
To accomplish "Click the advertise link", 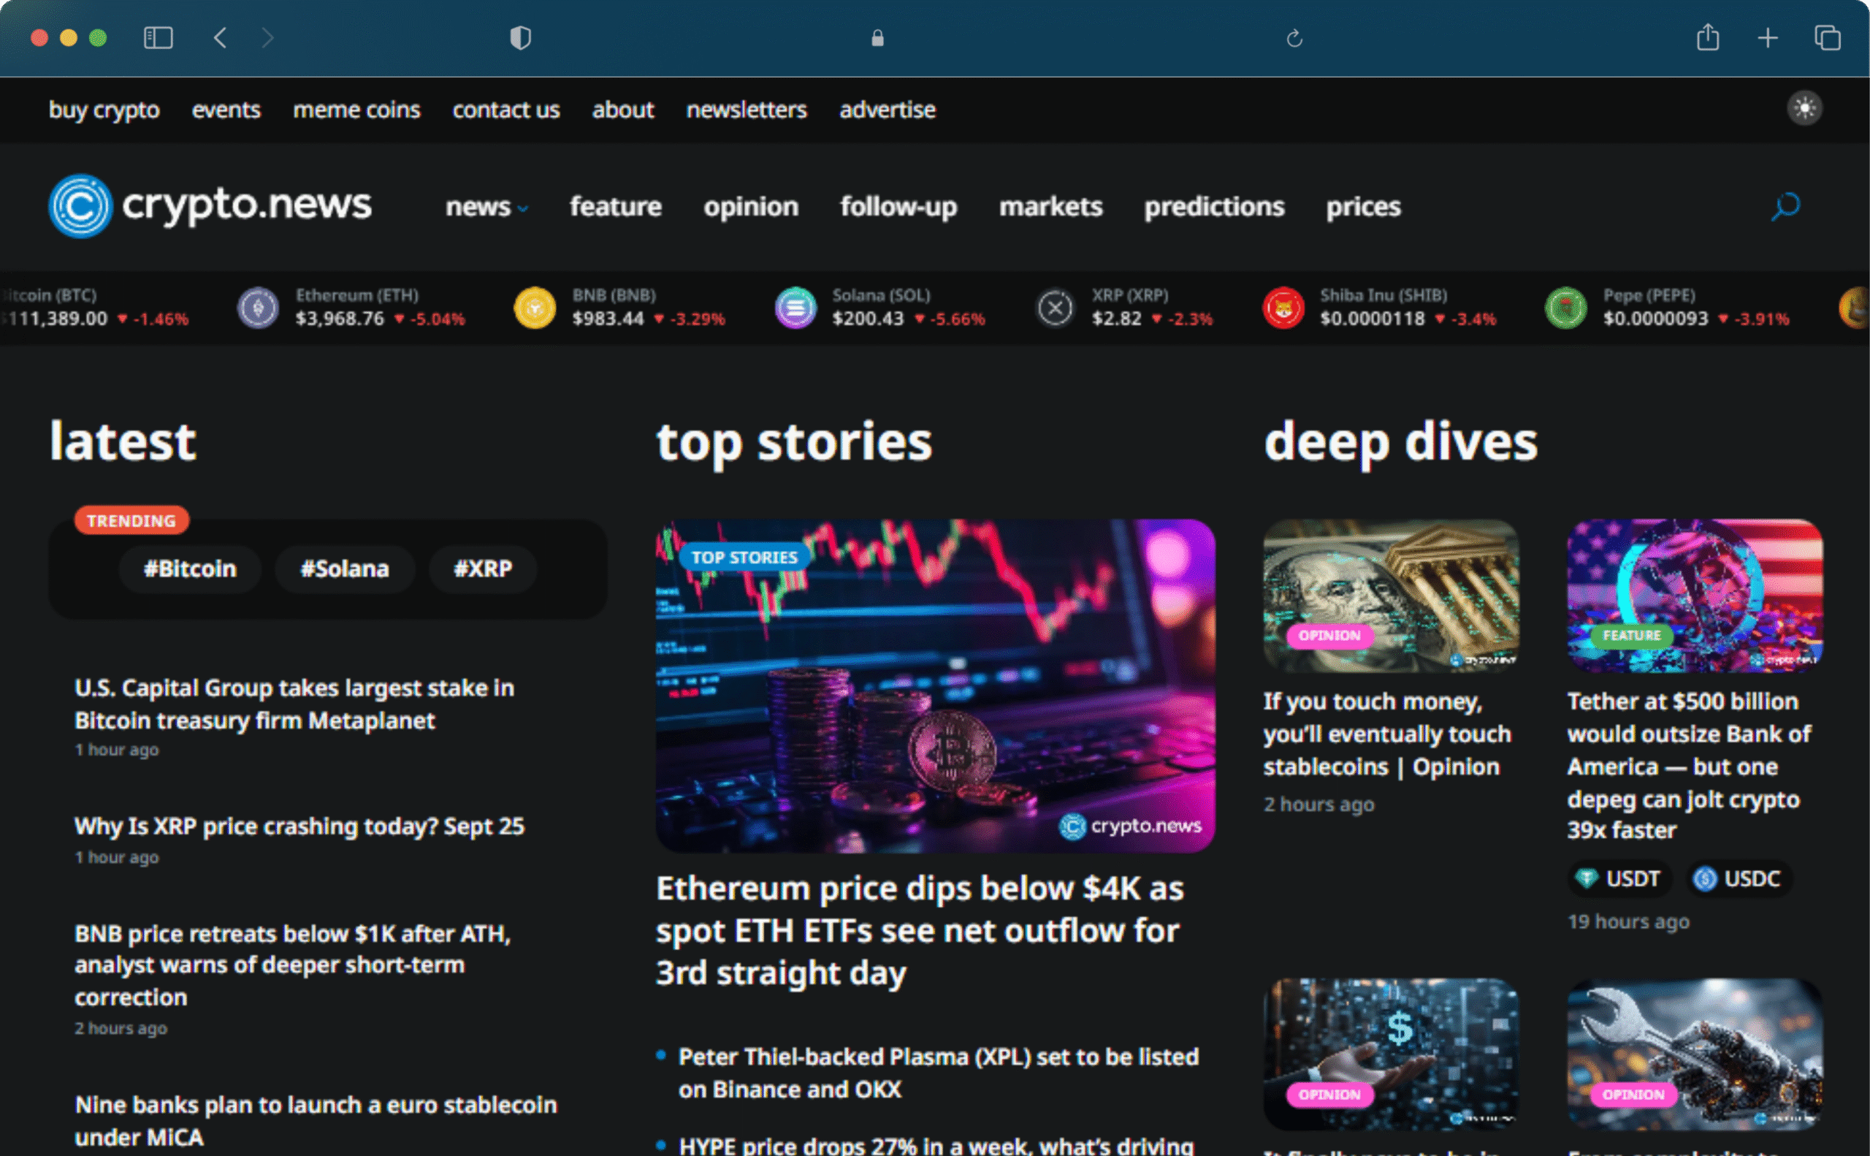I will 887,110.
